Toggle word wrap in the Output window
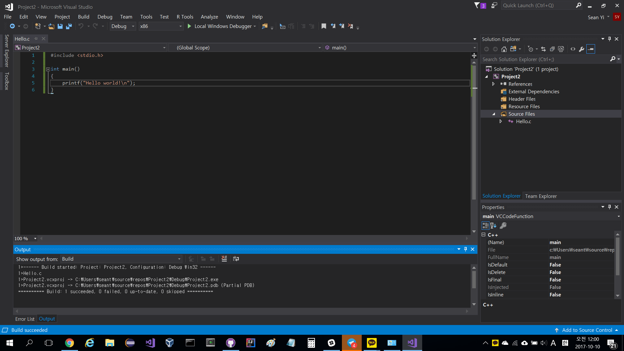The image size is (624, 351). click(236, 259)
